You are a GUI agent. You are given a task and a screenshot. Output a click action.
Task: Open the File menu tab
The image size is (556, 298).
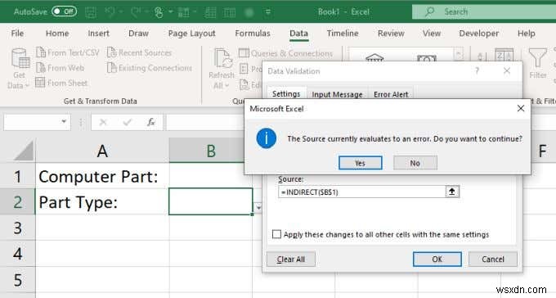[x=17, y=34]
